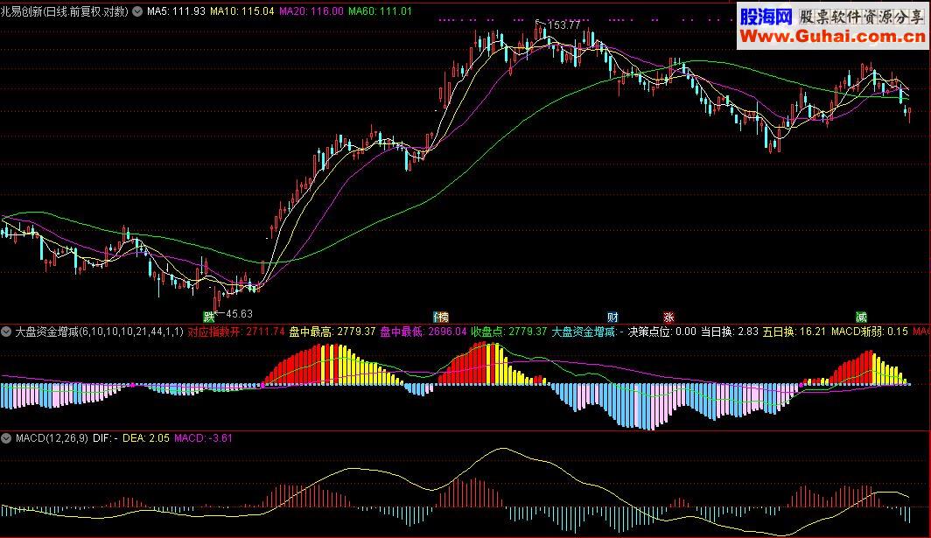Click the 五日换: 16.21 value
The image size is (931, 538).
pyautogui.click(x=794, y=332)
